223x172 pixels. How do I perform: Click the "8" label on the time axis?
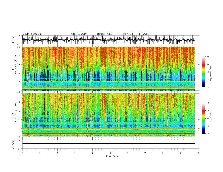pos(163,153)
